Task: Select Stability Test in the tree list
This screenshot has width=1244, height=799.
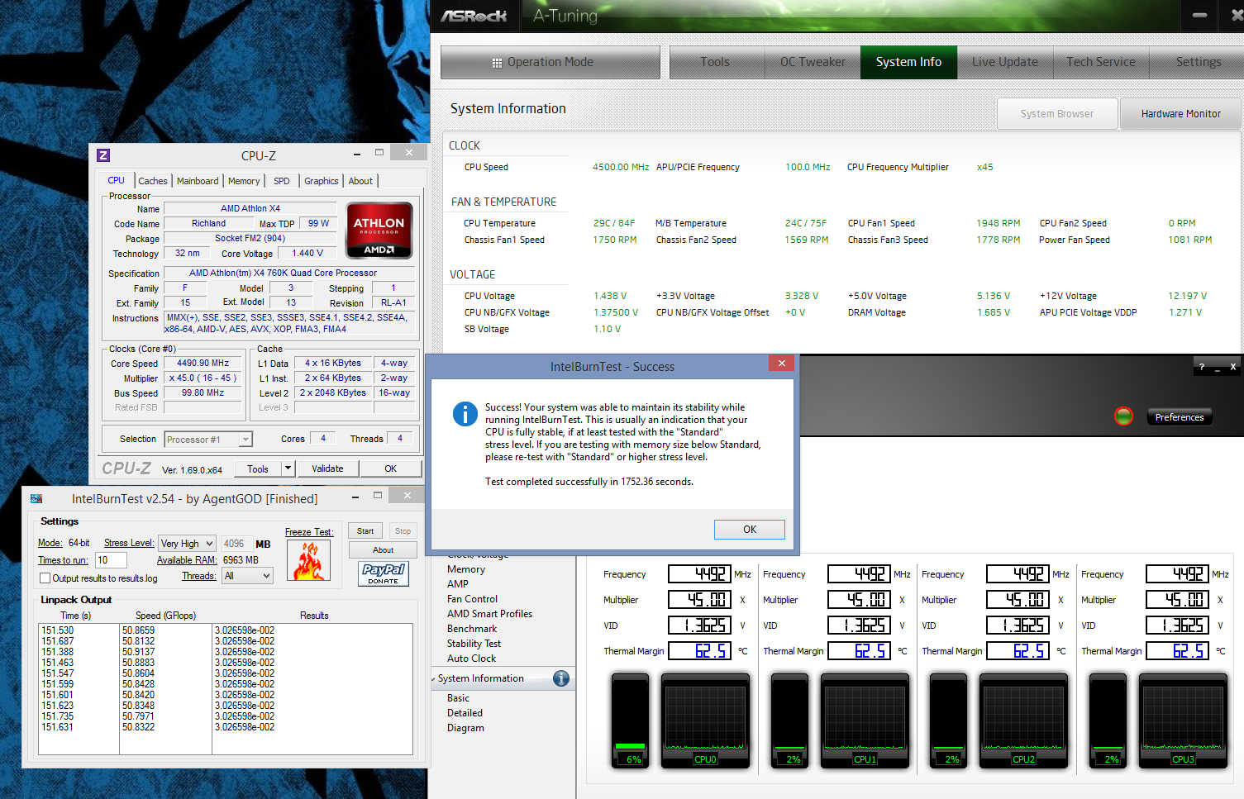Action: pyautogui.click(x=474, y=644)
